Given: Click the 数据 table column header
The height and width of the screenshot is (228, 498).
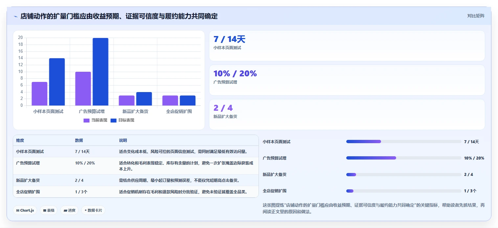Looking at the screenshot, I should [79, 141].
